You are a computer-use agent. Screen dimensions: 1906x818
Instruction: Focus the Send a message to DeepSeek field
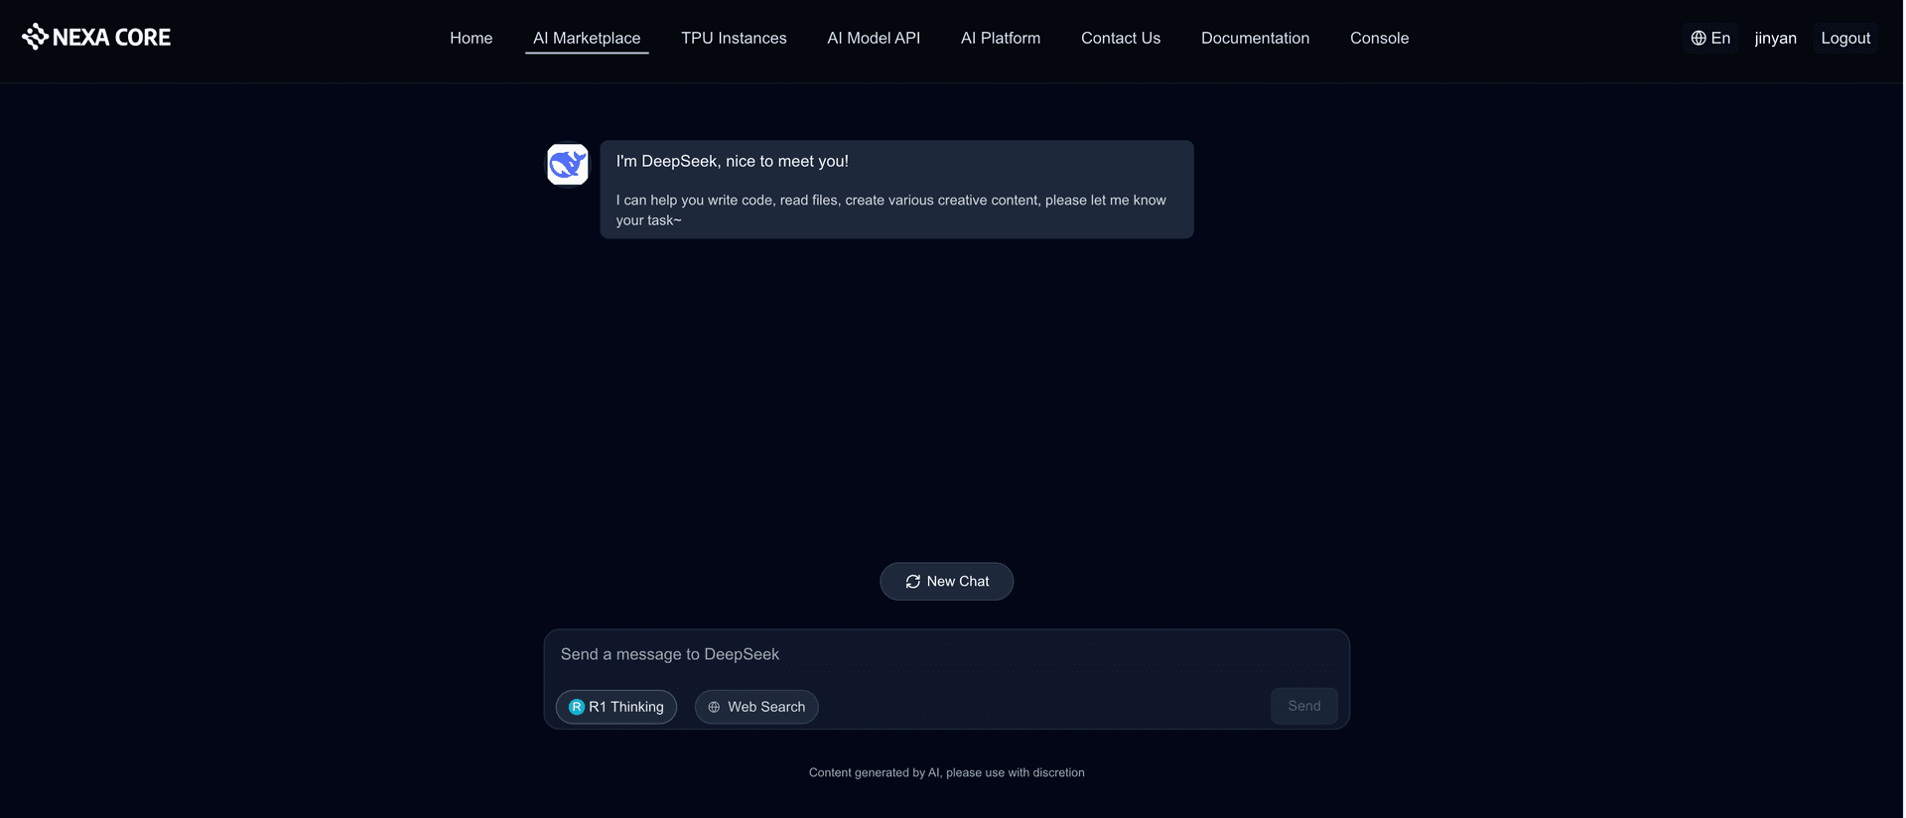[x=946, y=655]
